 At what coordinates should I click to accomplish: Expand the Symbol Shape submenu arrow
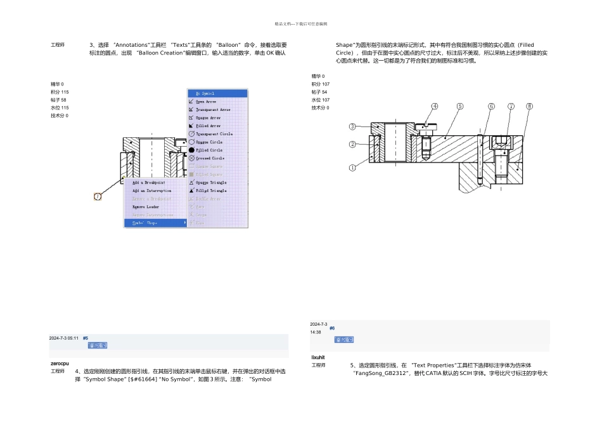[184, 223]
